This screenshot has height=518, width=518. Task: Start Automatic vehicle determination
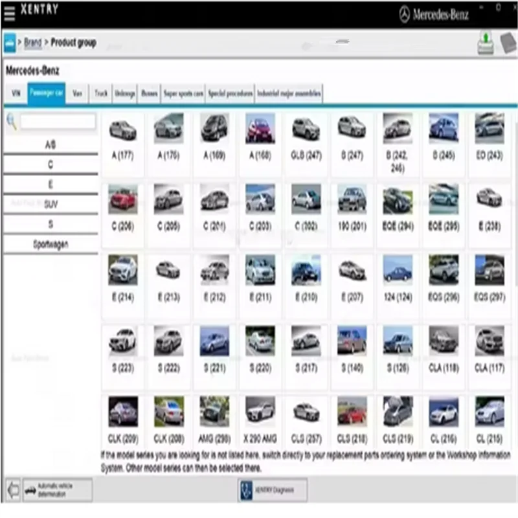point(58,490)
